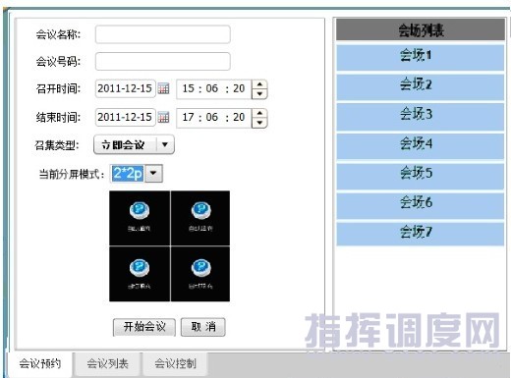Select 会场1 in the venue list

(421, 57)
